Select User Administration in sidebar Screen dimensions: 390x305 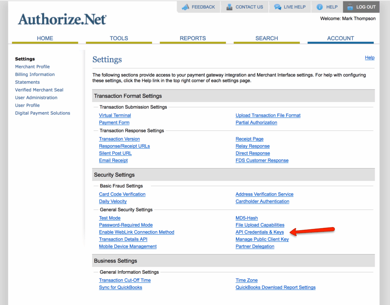click(36, 98)
